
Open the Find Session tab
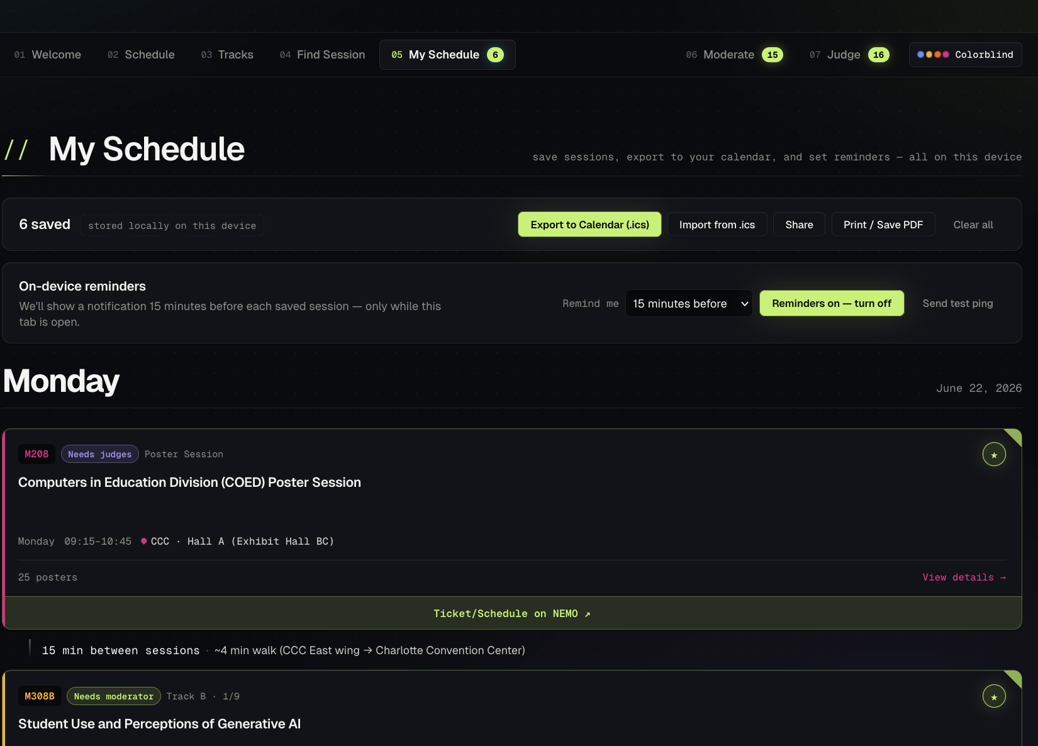click(322, 55)
